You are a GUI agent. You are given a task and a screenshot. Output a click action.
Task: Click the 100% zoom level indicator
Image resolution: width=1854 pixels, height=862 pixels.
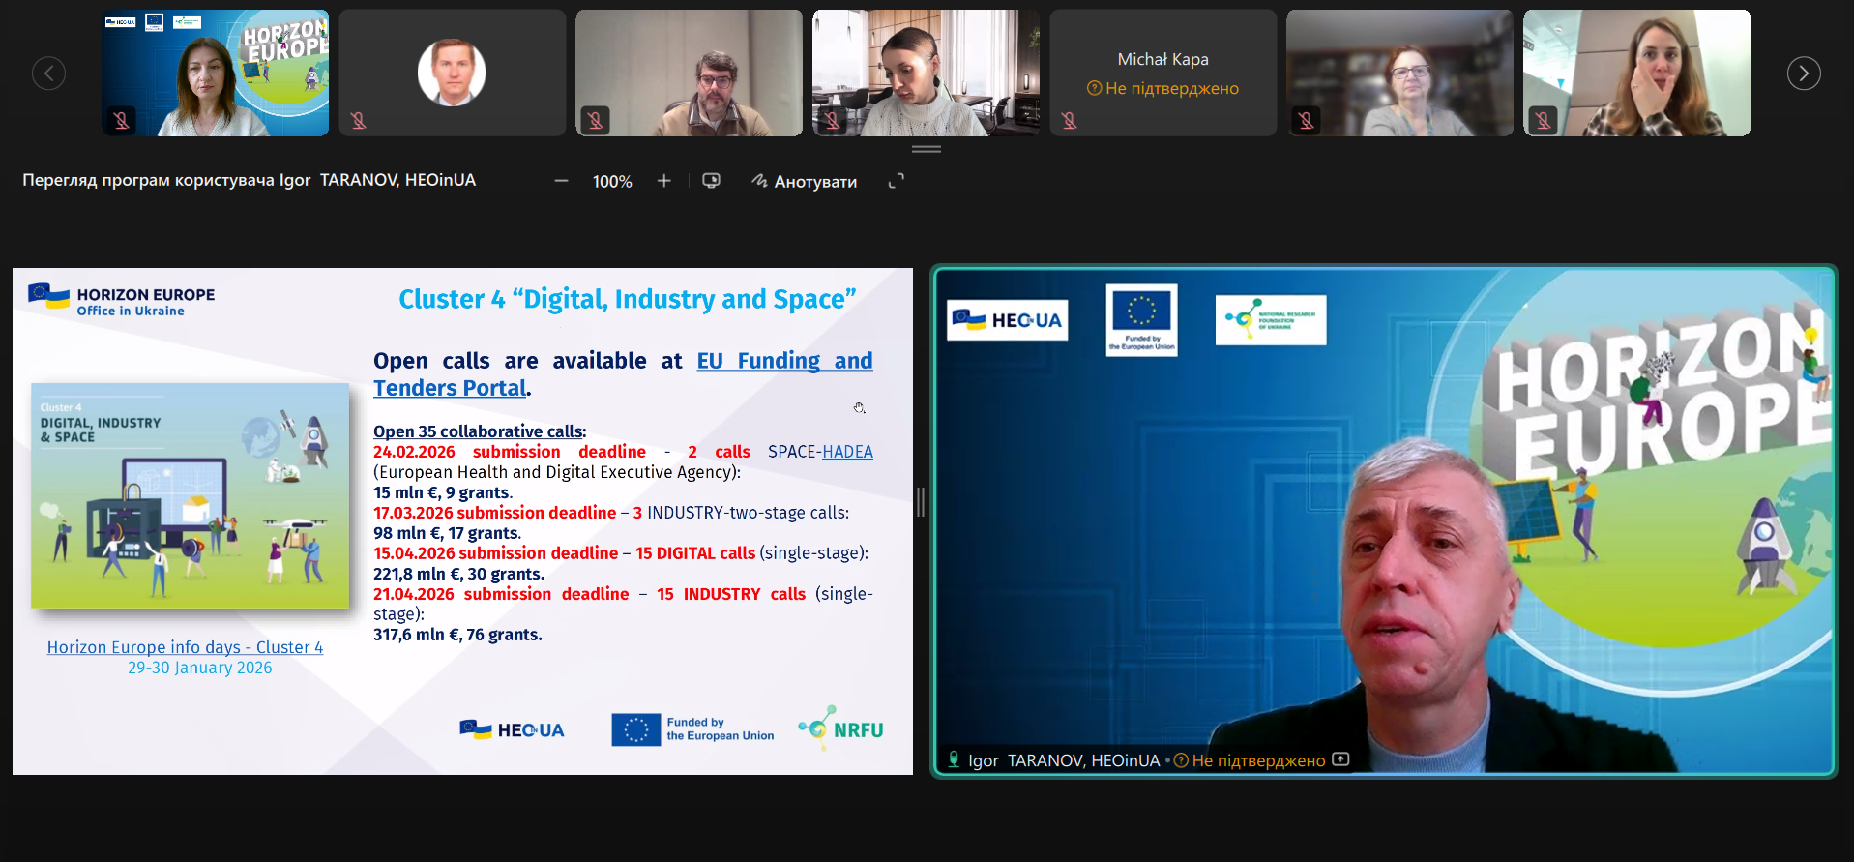(x=612, y=182)
